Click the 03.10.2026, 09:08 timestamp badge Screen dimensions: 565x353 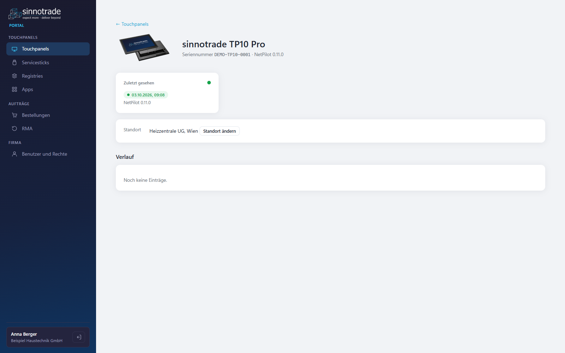point(146,95)
